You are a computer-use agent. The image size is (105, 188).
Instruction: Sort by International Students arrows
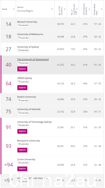click(89, 9)
